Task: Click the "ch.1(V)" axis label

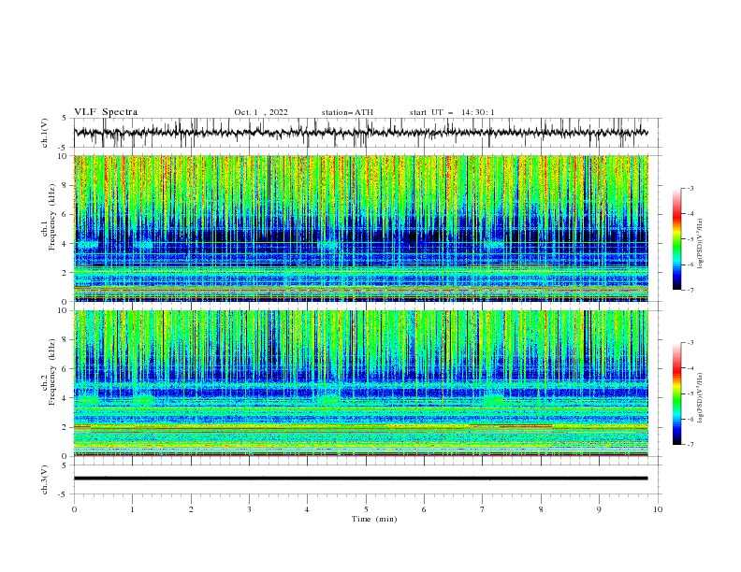Action: coord(45,133)
